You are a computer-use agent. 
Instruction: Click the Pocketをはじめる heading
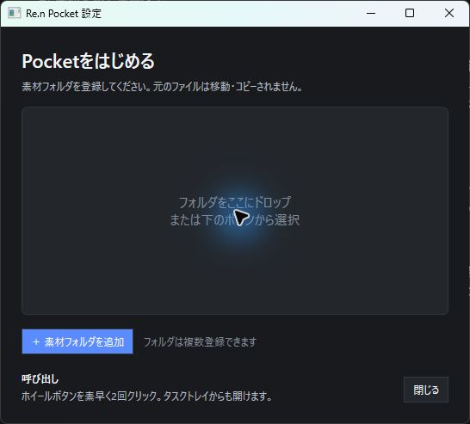[88, 61]
